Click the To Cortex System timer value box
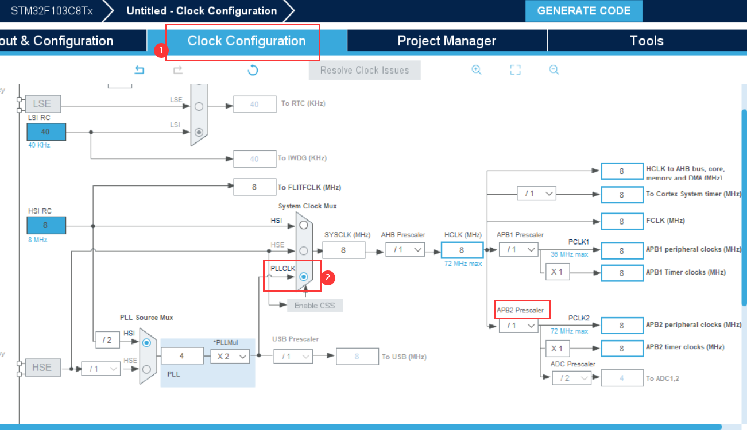 (622, 195)
